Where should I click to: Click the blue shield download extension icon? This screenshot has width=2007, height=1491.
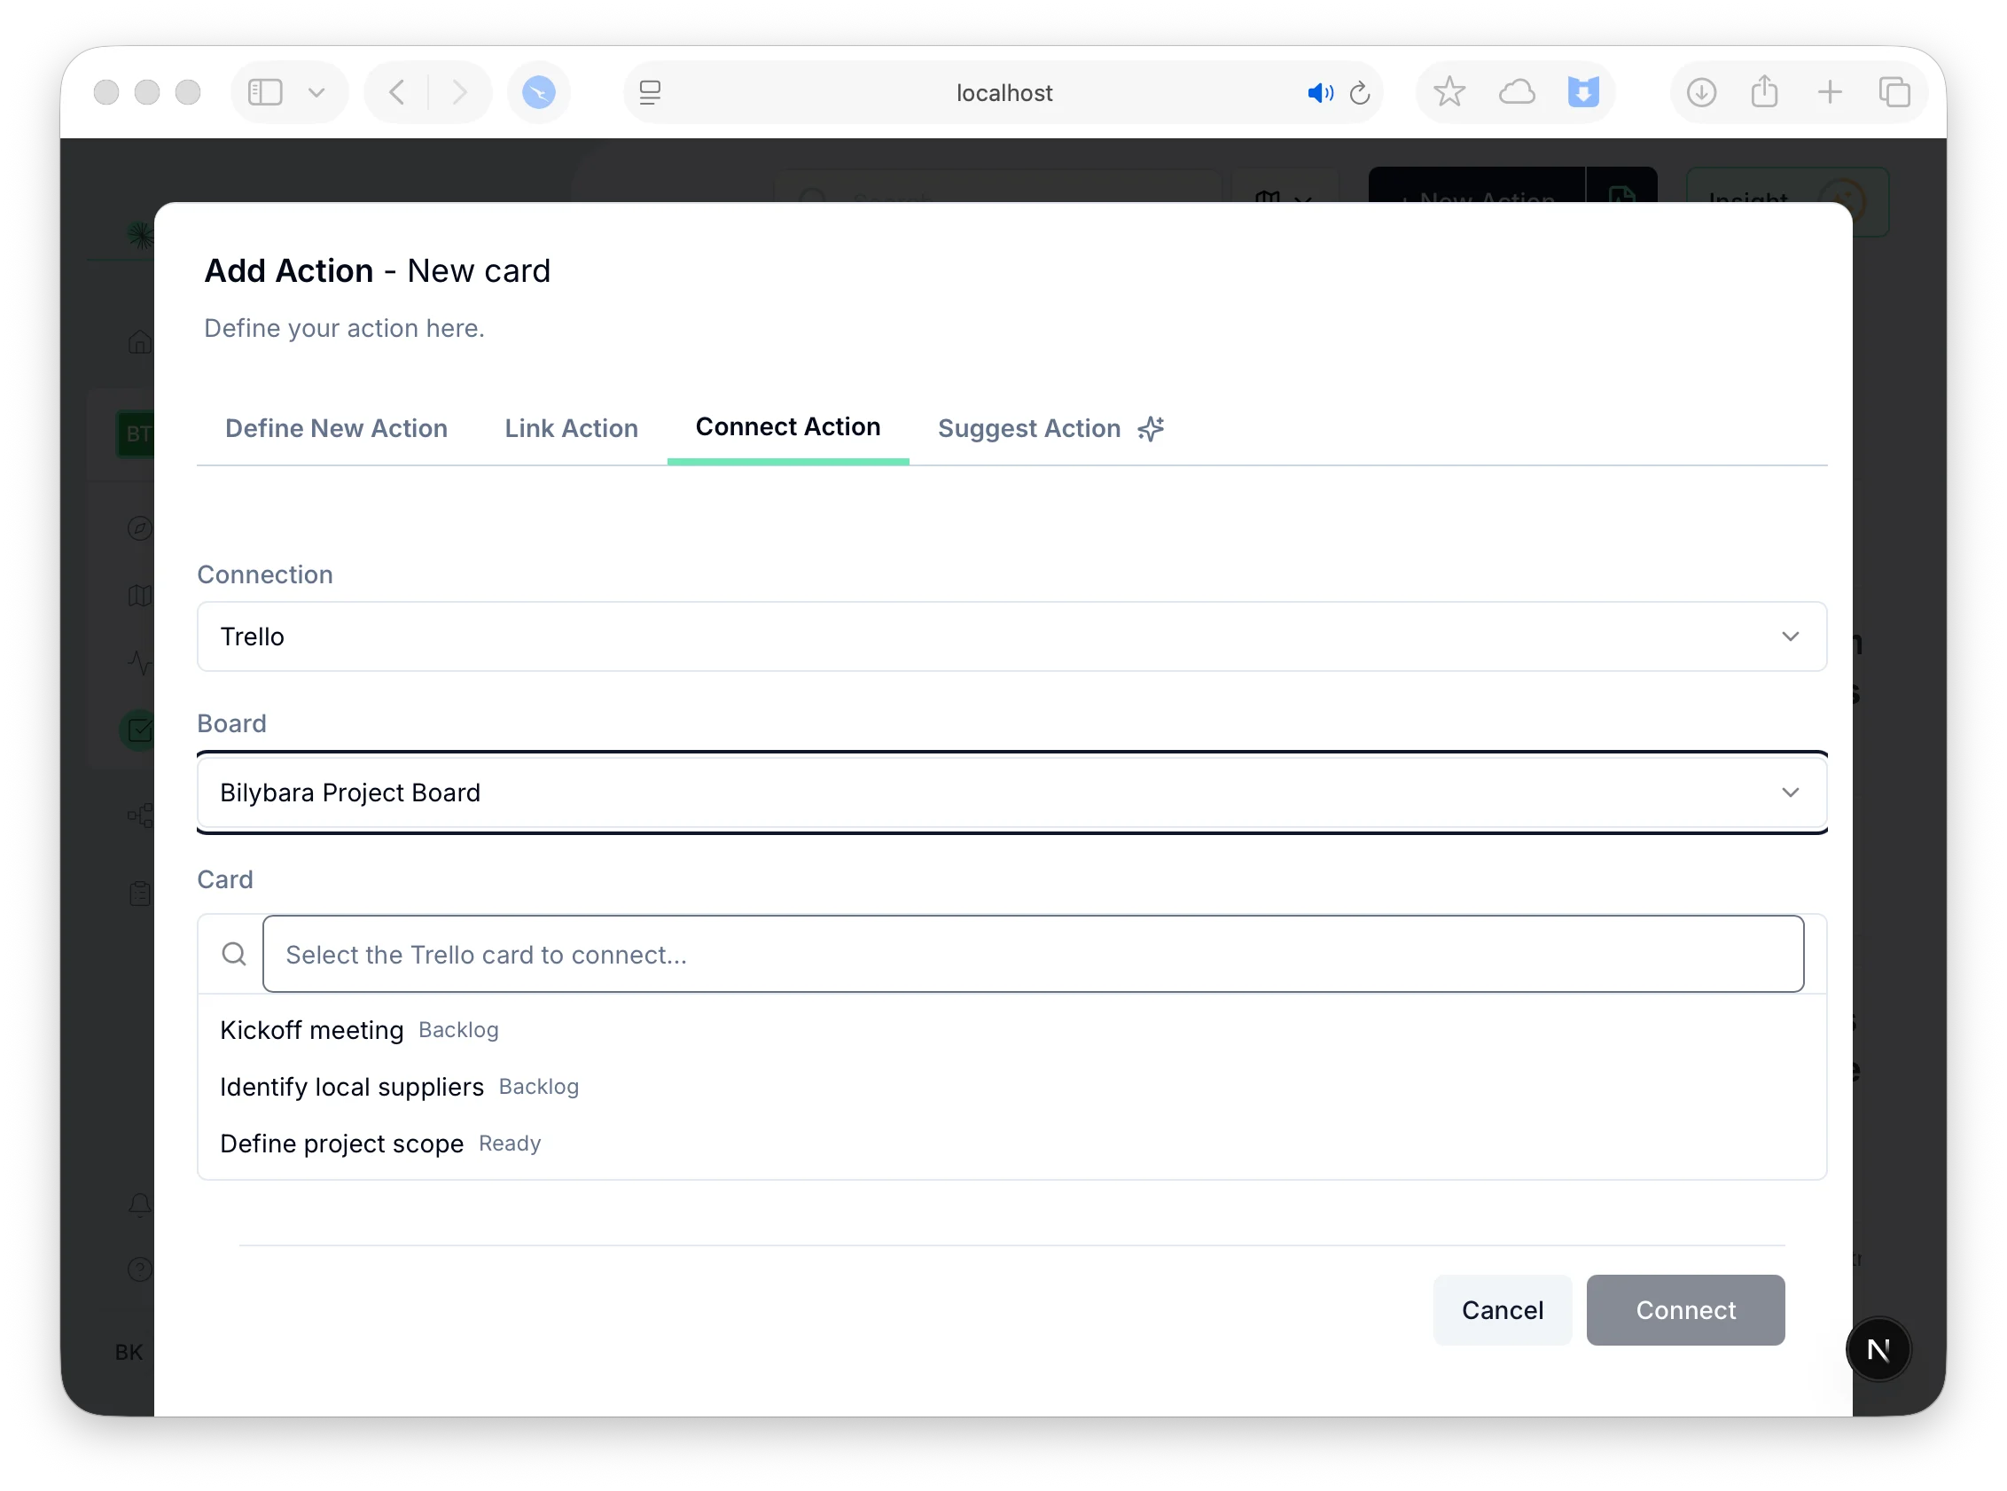[1583, 92]
